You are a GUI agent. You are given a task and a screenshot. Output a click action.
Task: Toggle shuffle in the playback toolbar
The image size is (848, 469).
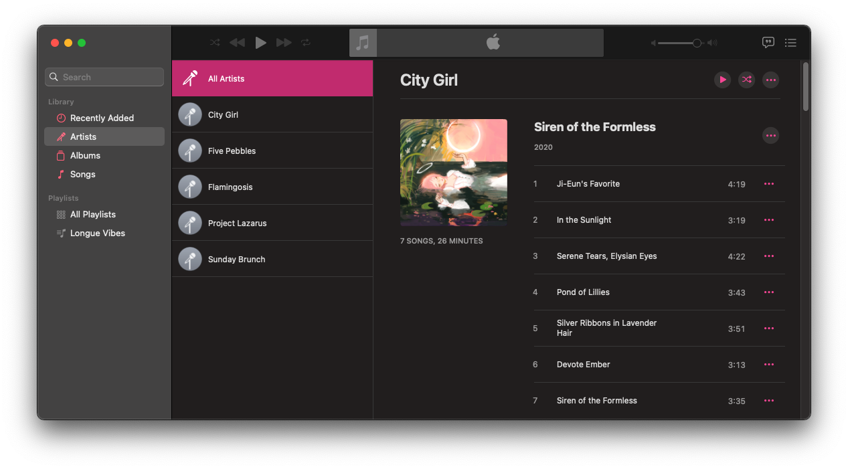215,43
